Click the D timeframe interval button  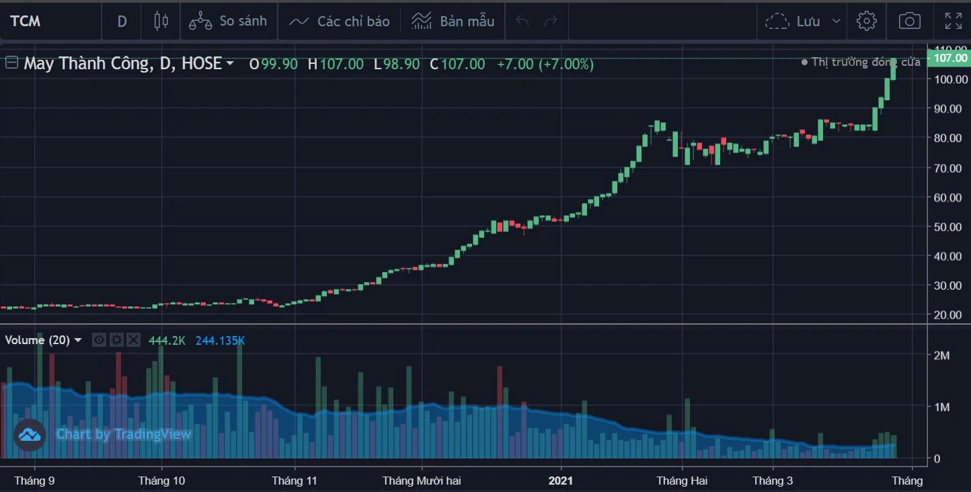pos(122,21)
